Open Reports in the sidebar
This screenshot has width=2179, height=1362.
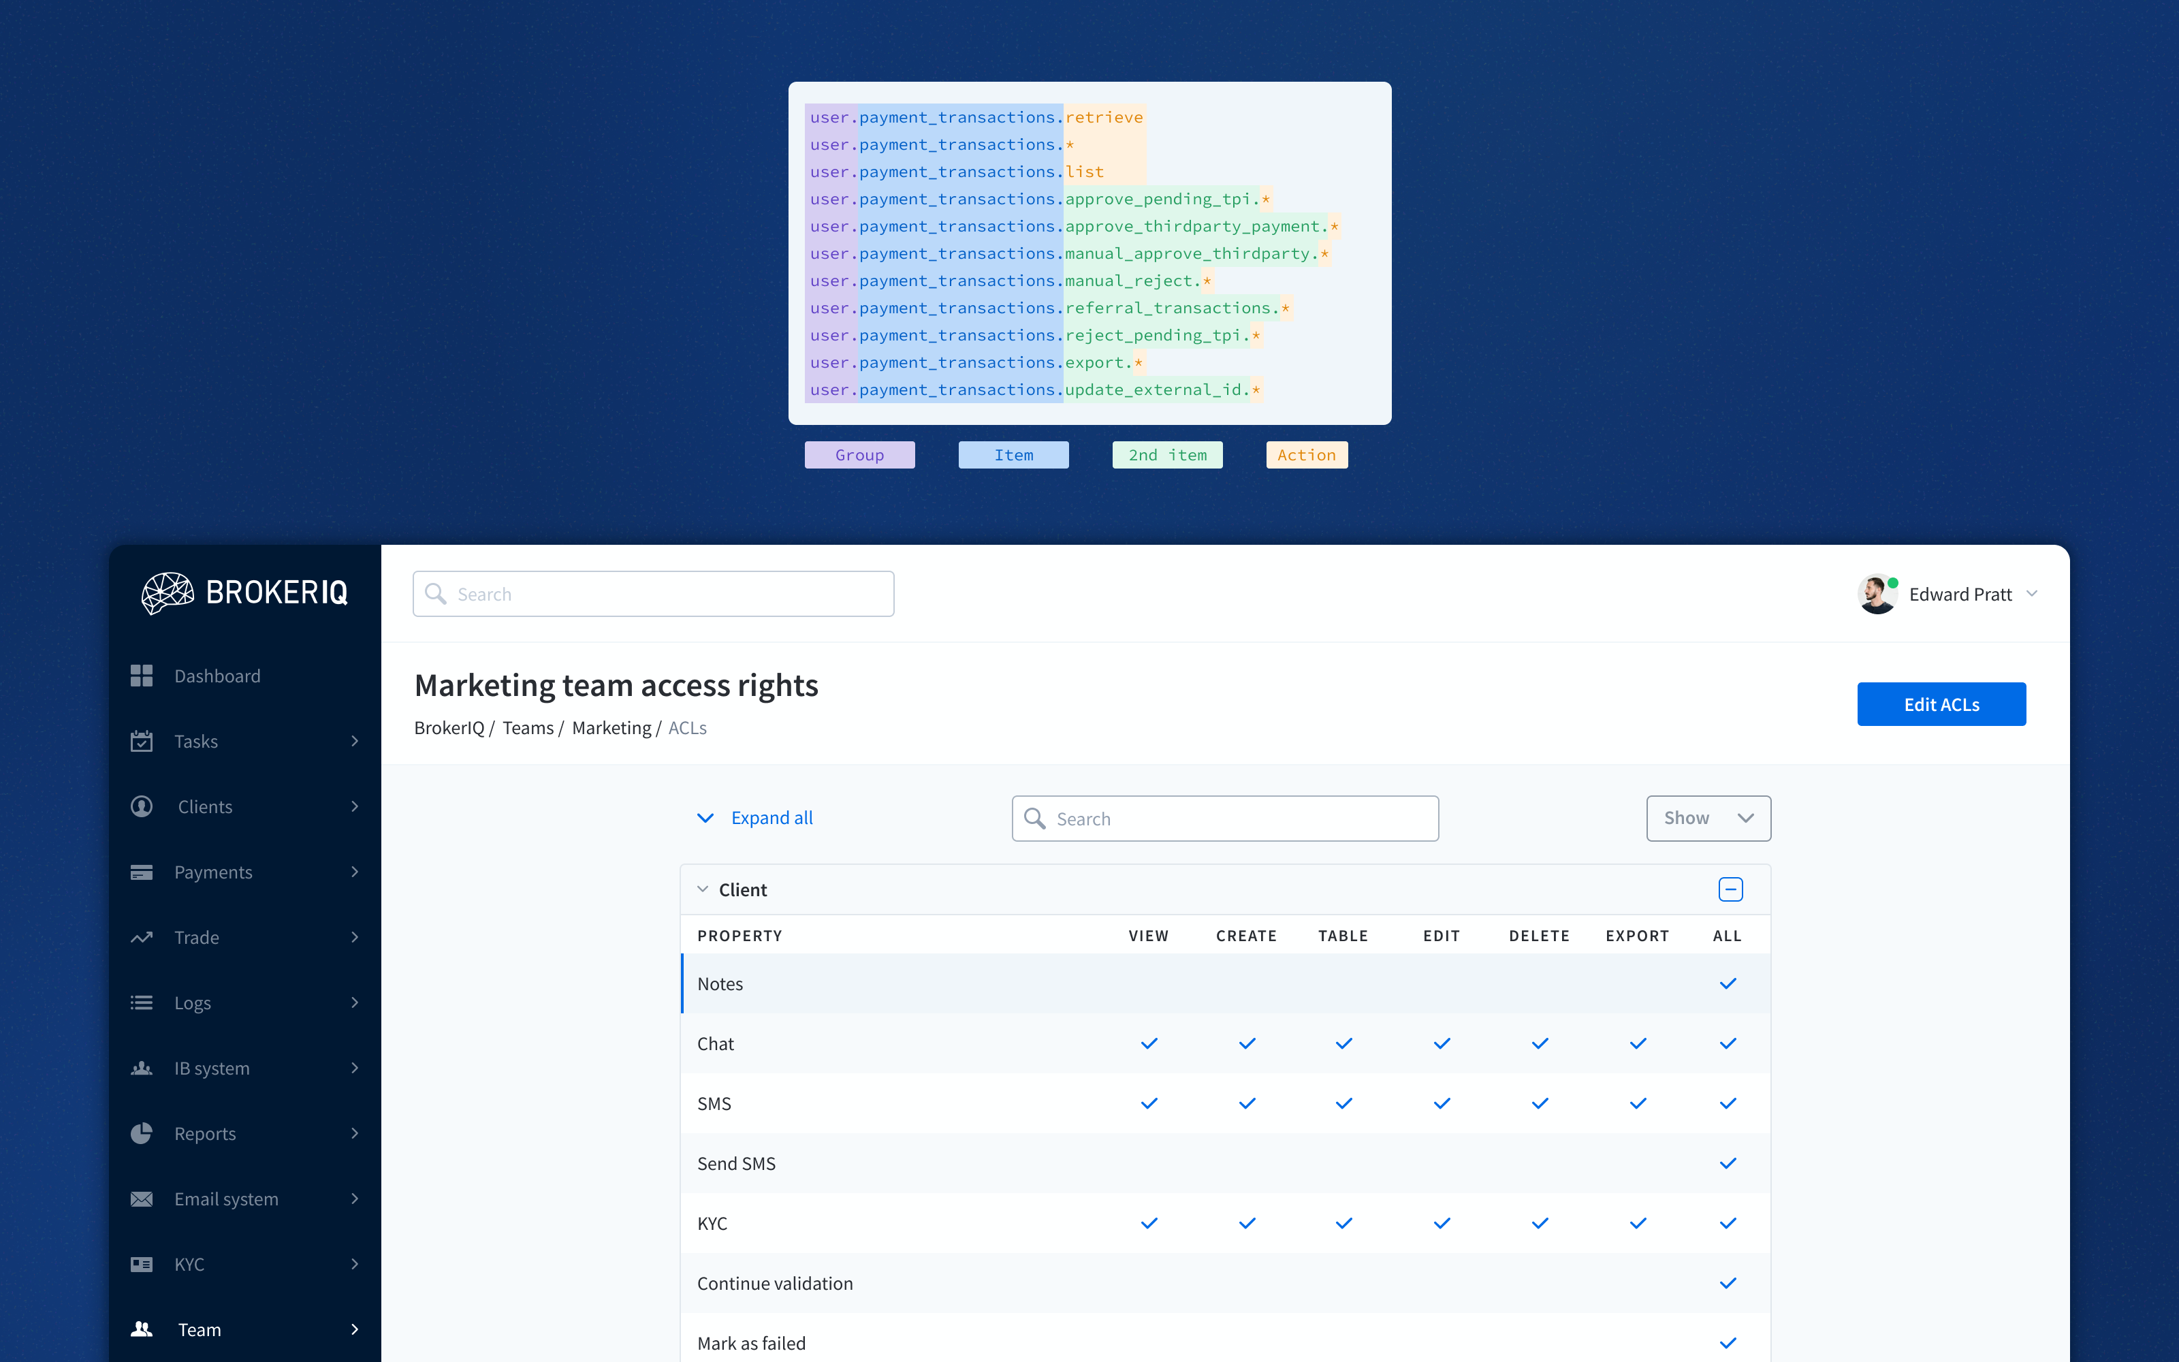pyautogui.click(x=245, y=1133)
